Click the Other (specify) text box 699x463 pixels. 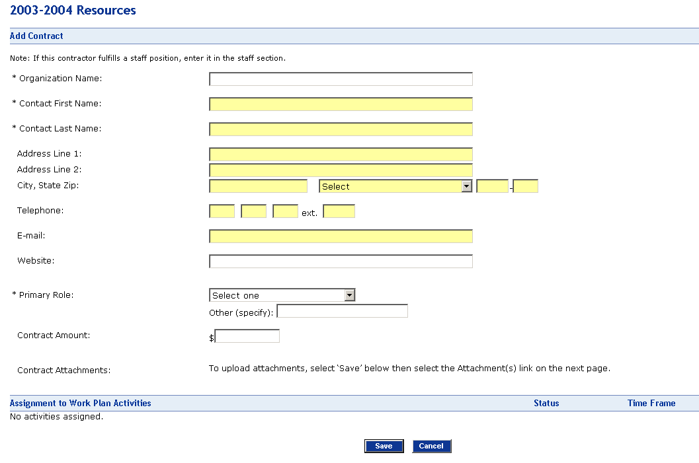(x=342, y=311)
